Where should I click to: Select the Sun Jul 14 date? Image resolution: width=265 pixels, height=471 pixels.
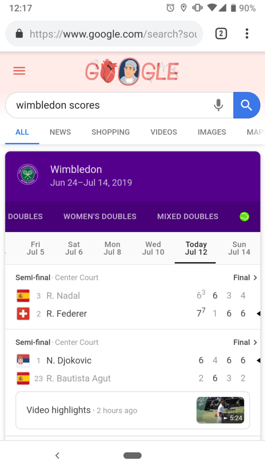(x=239, y=248)
